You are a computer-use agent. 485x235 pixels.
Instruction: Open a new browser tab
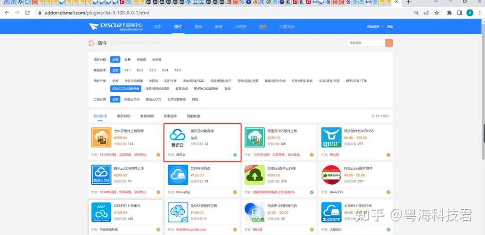[408, 2]
